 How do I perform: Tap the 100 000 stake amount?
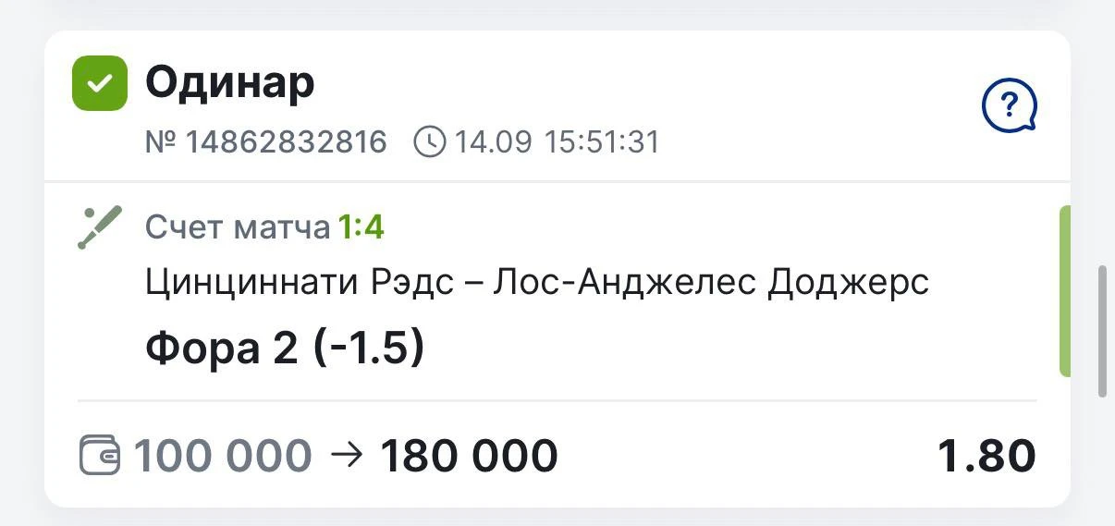(223, 456)
